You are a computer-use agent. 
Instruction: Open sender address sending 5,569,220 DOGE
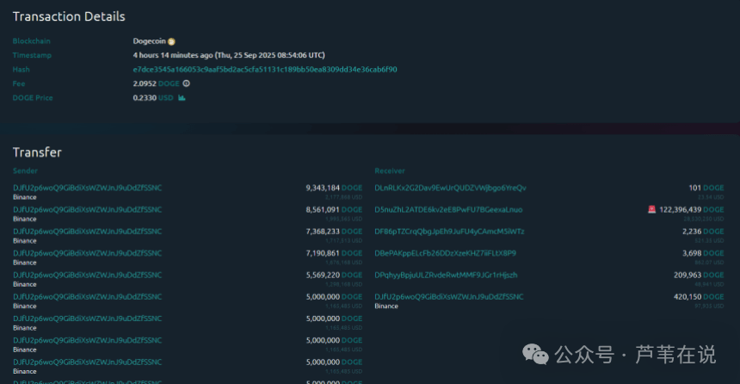87,275
